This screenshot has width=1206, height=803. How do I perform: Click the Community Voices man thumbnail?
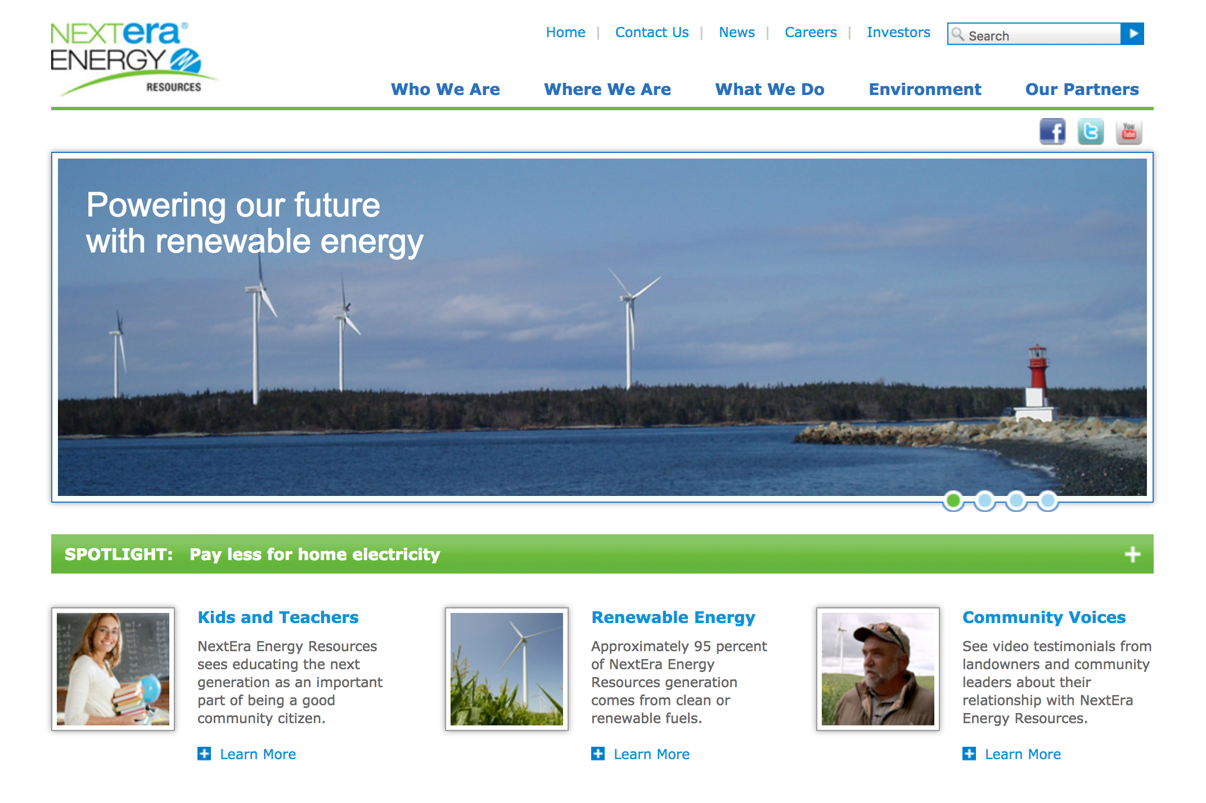[877, 669]
